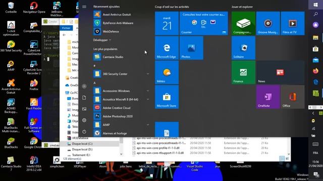
Task: Open Pictures from Start menu left rail
Action: (x=84, y=109)
